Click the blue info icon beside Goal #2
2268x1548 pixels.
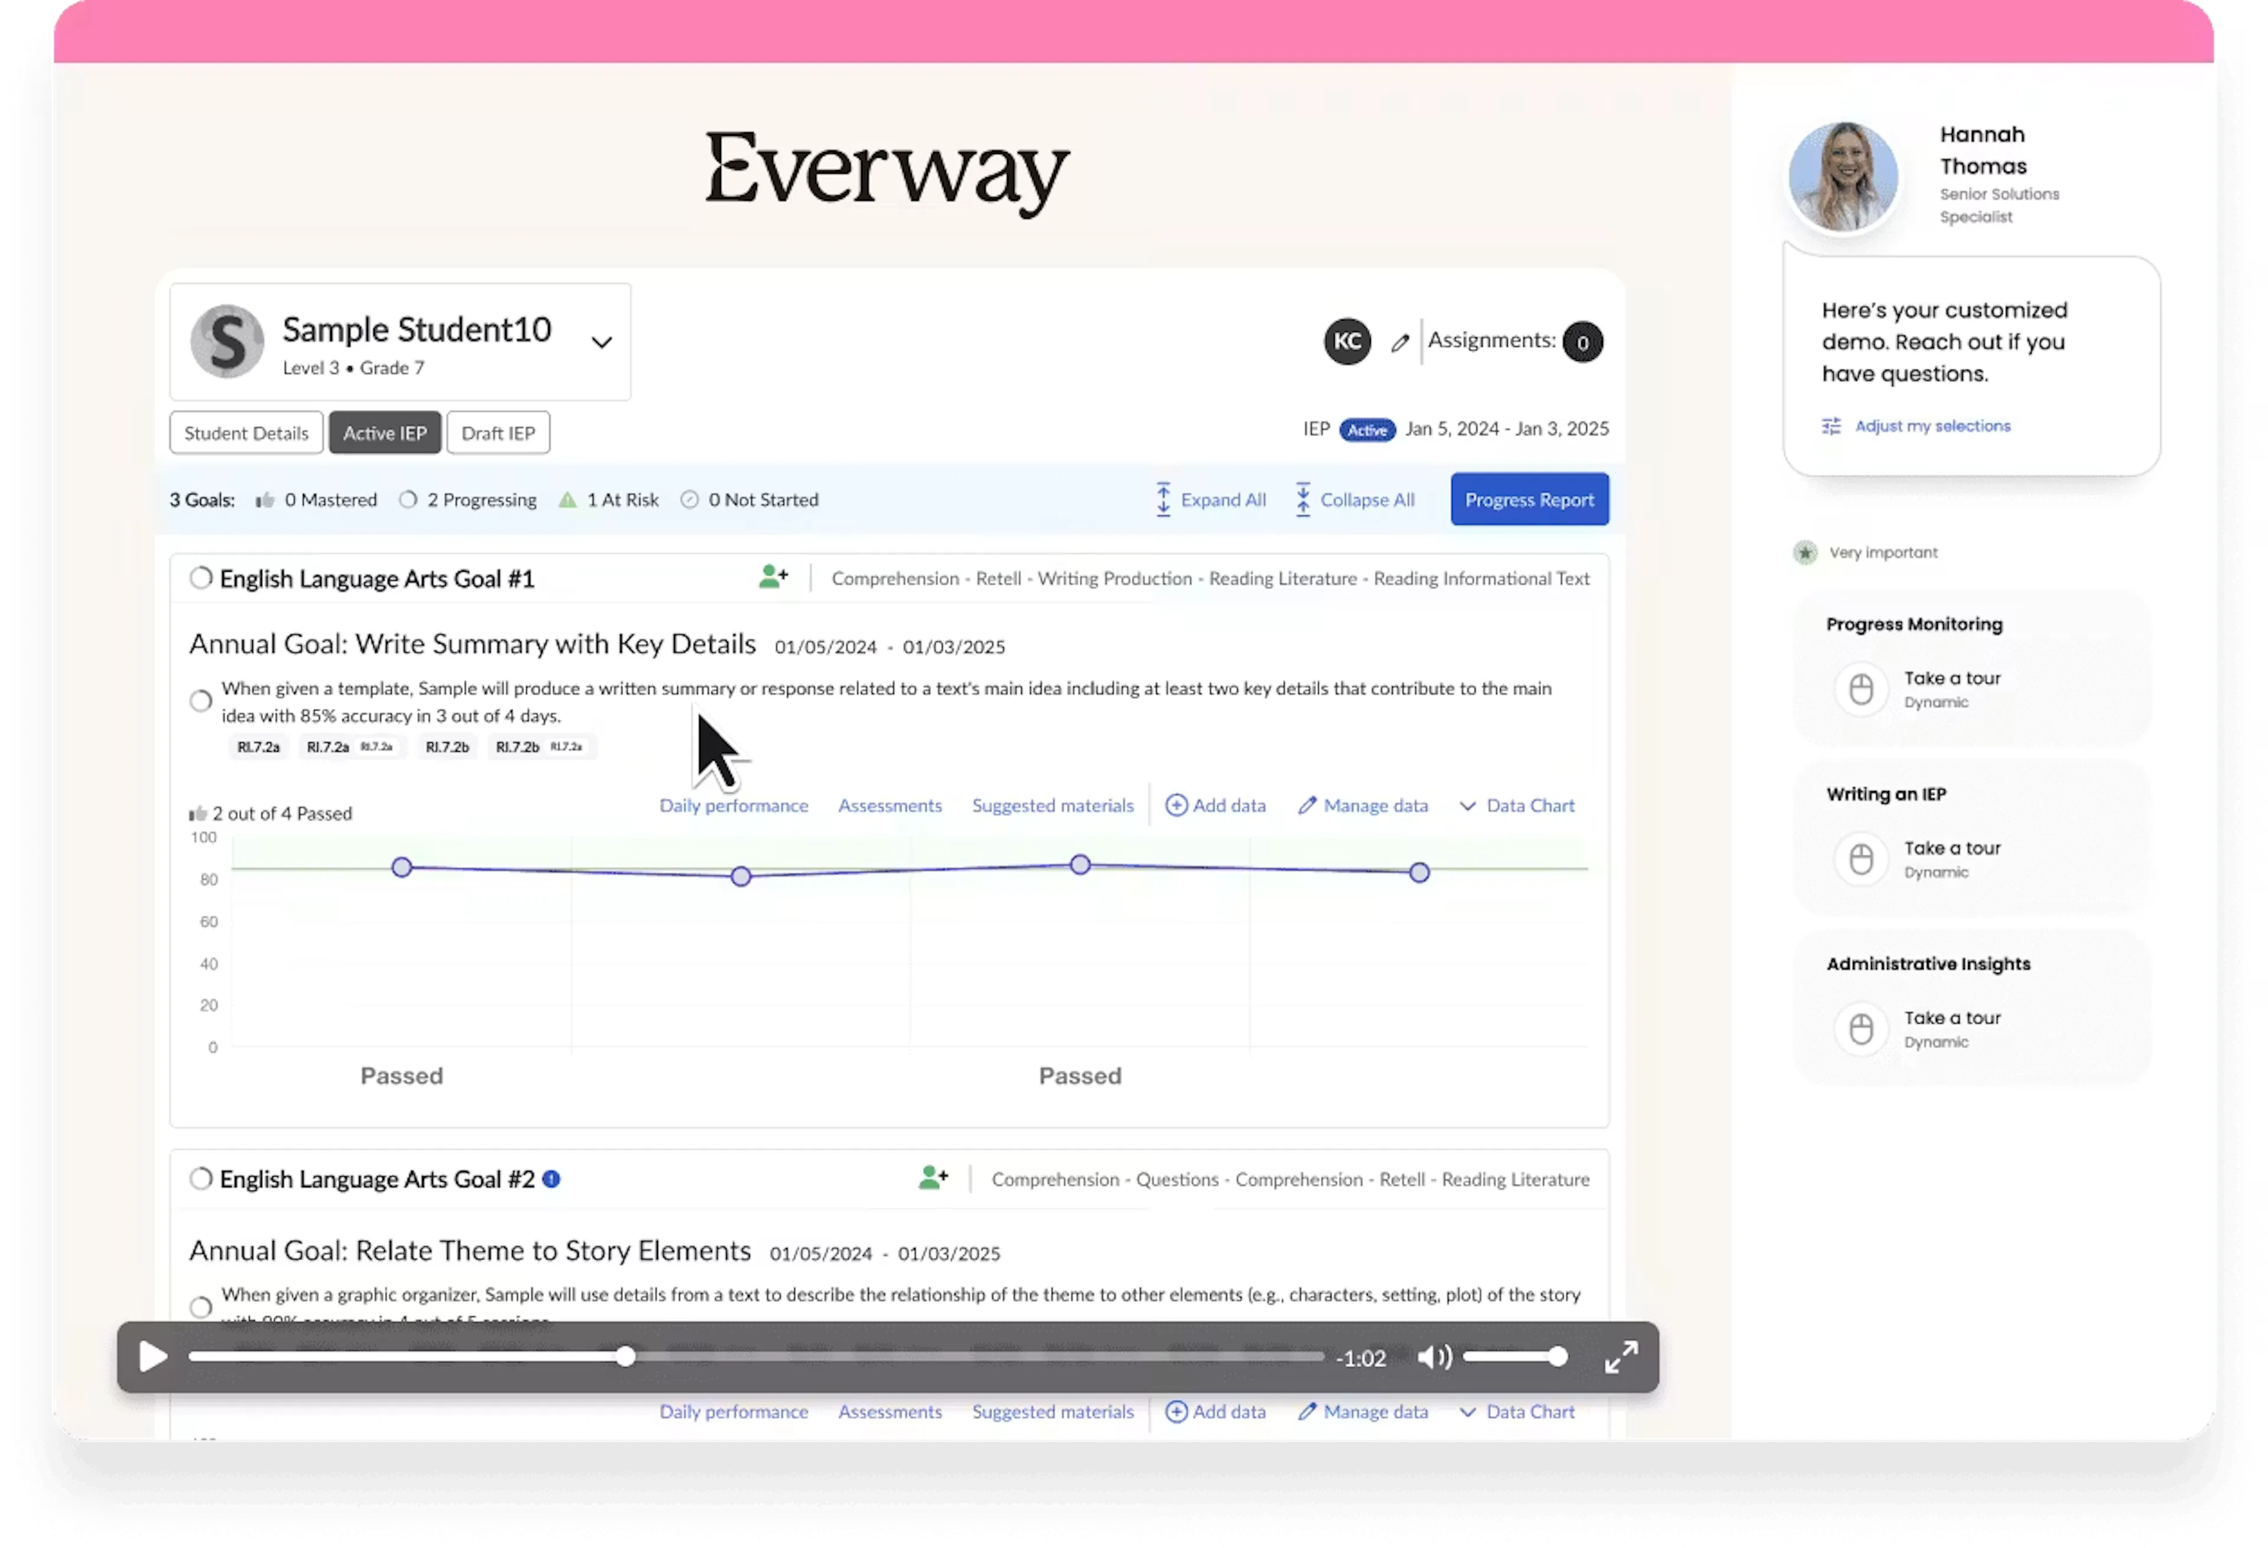(552, 1179)
